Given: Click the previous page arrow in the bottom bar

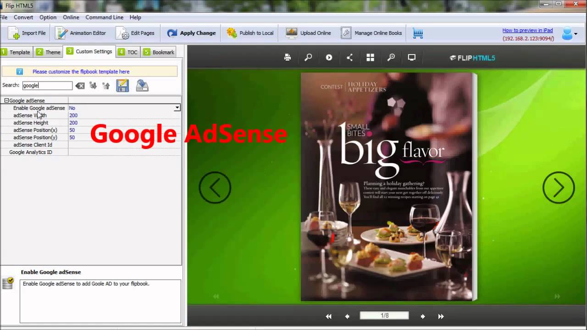Looking at the screenshot, I should (x=347, y=316).
